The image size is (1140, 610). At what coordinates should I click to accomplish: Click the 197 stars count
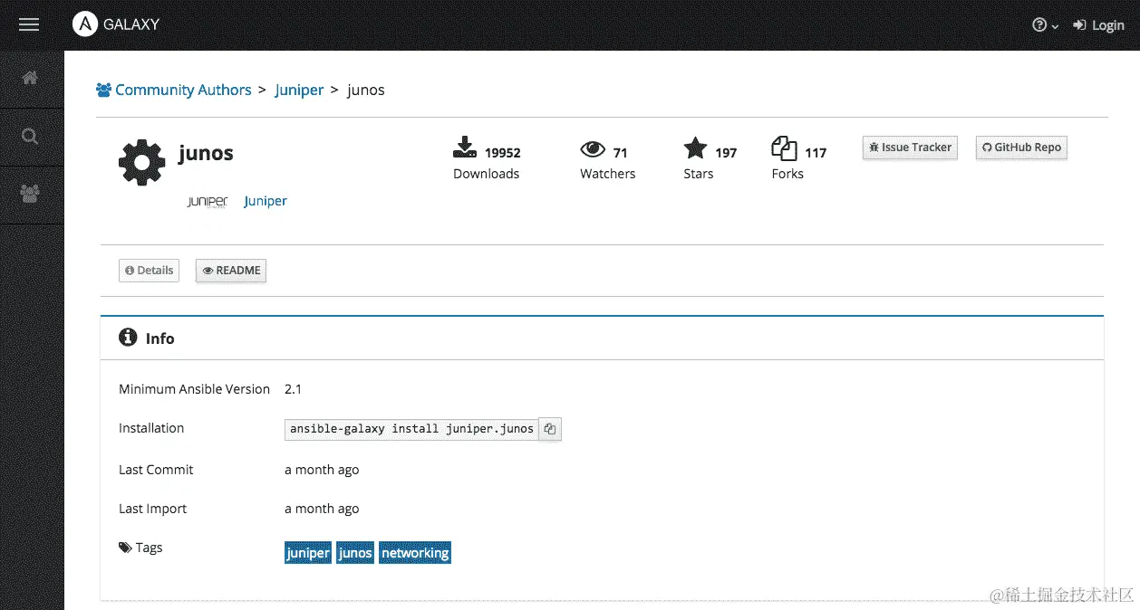coord(726,153)
